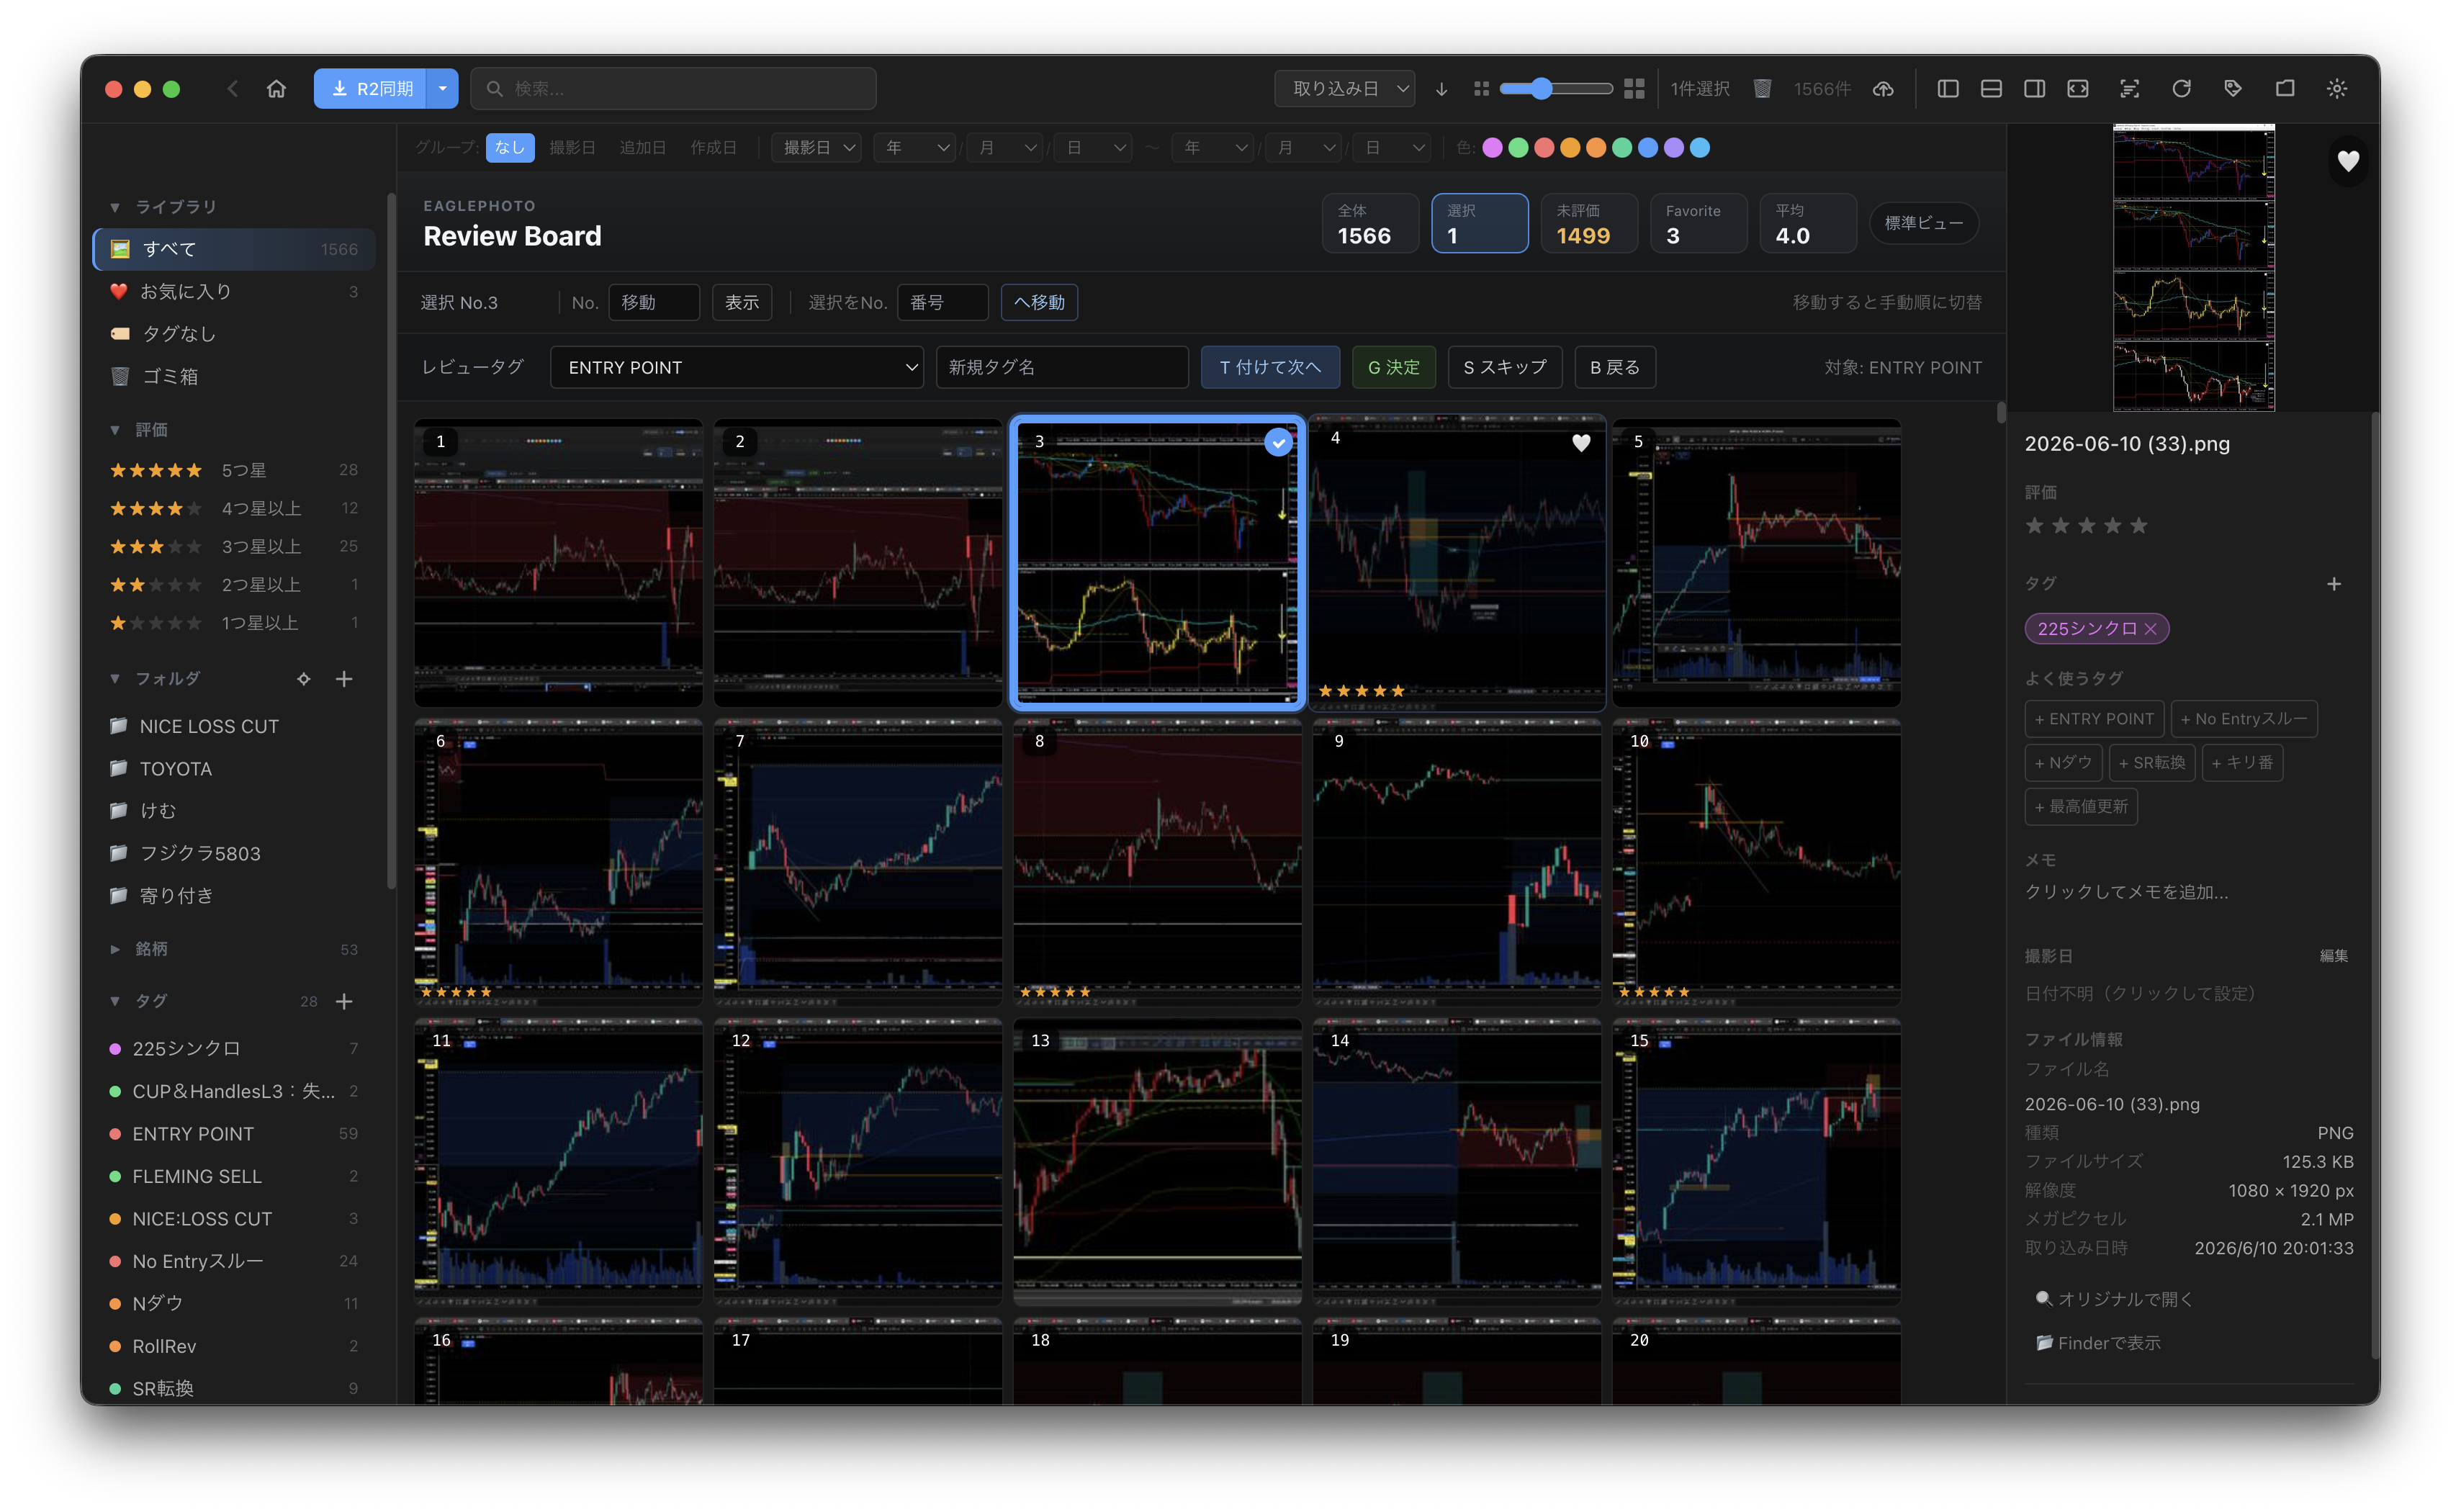
Task: Open お気に入り in sidebar
Action: (x=234, y=292)
